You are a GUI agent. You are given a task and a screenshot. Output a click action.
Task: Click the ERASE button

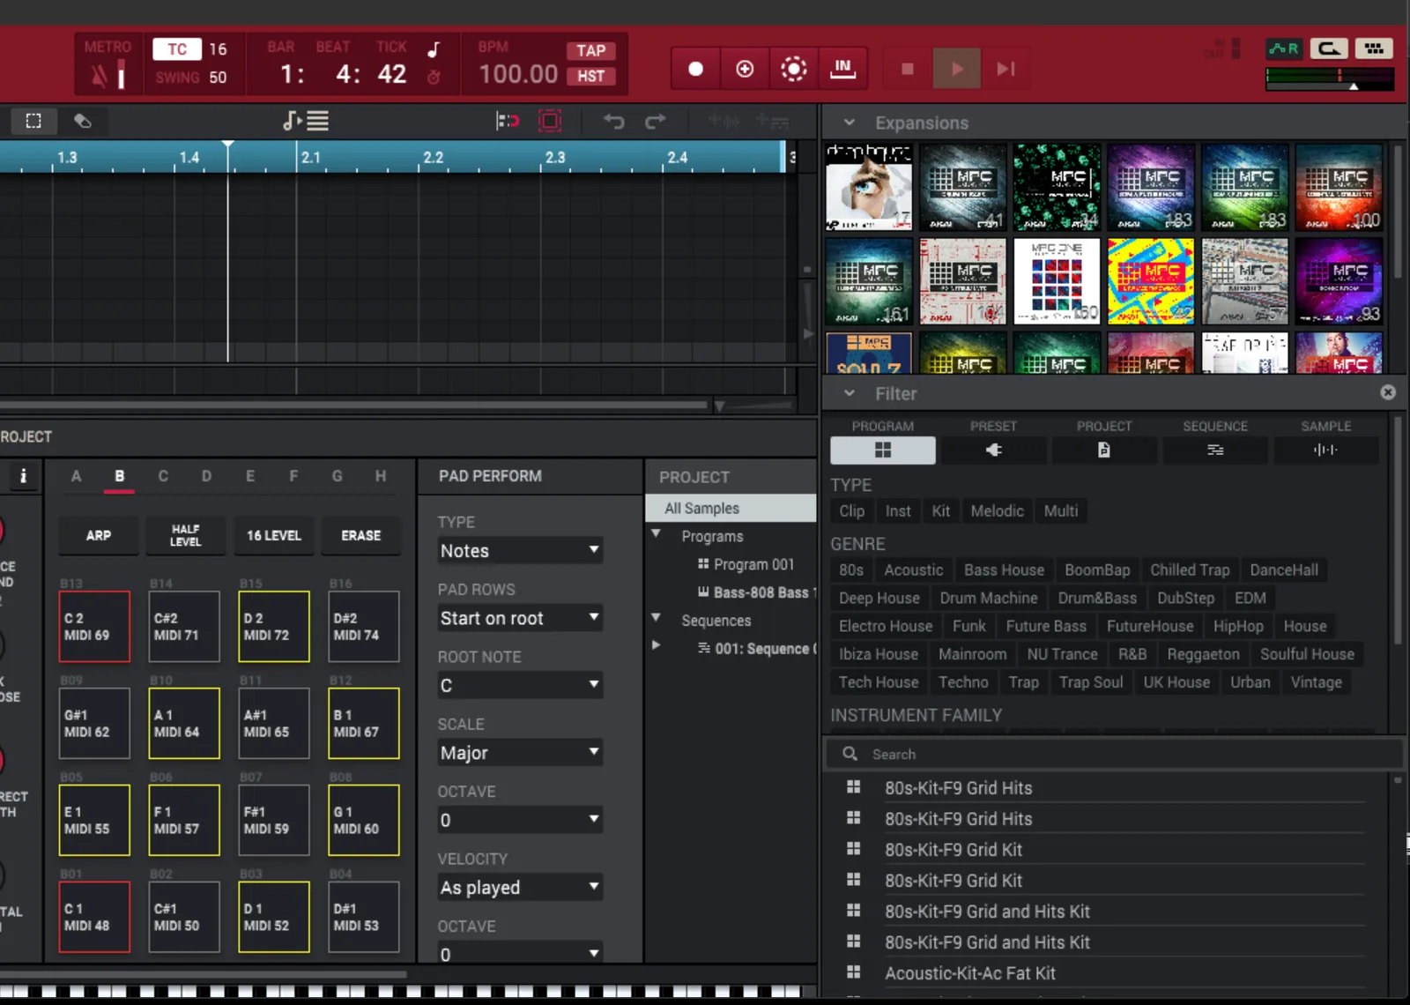tap(361, 535)
